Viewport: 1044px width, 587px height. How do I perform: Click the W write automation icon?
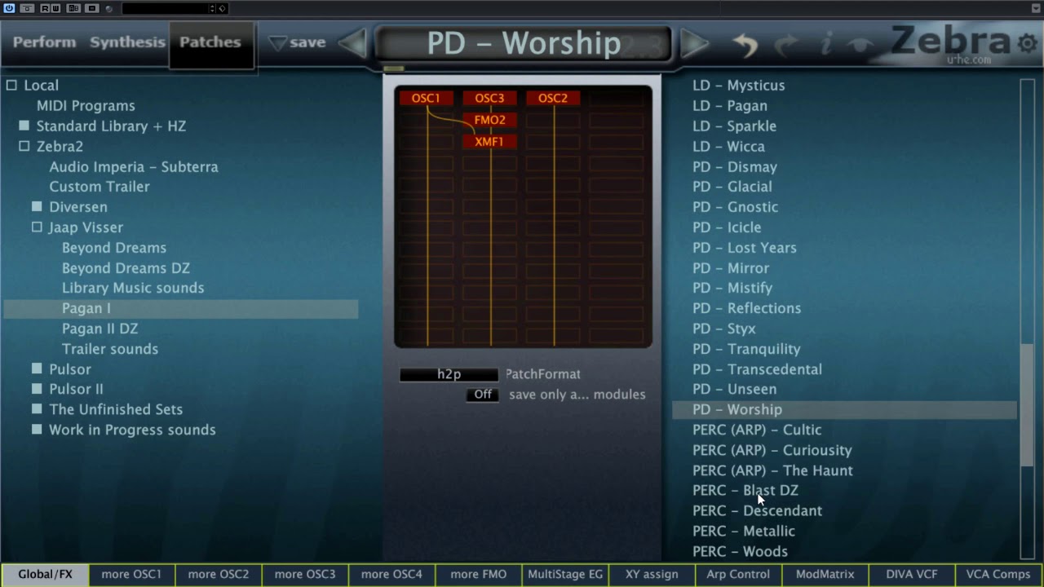pos(55,8)
